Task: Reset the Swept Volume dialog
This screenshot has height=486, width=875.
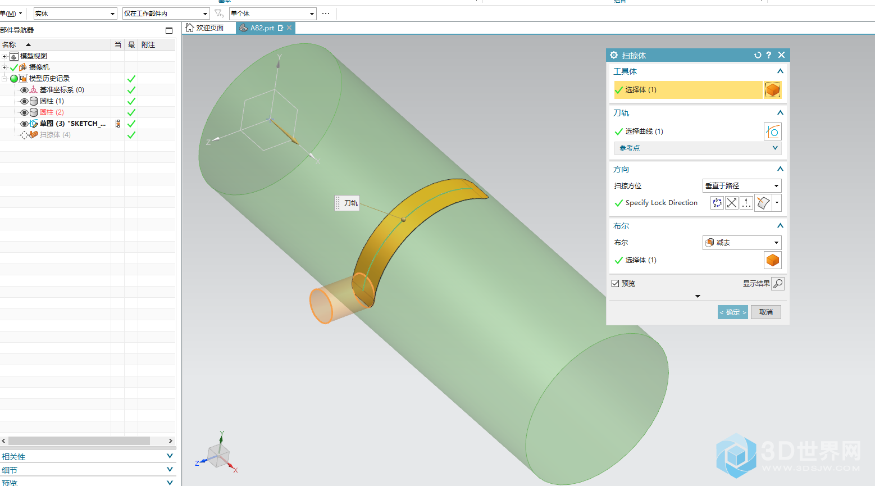Action: 758,55
